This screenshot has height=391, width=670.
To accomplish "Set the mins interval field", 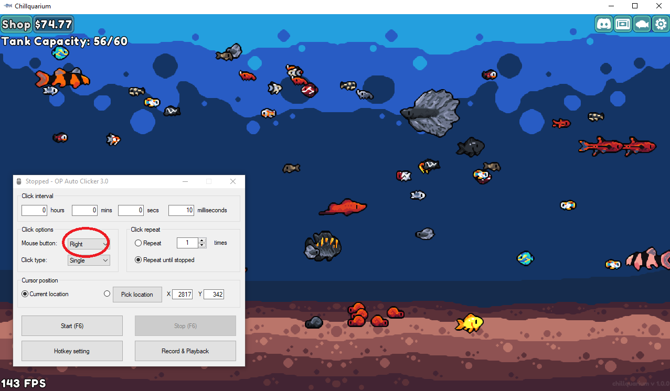I will [x=85, y=210].
